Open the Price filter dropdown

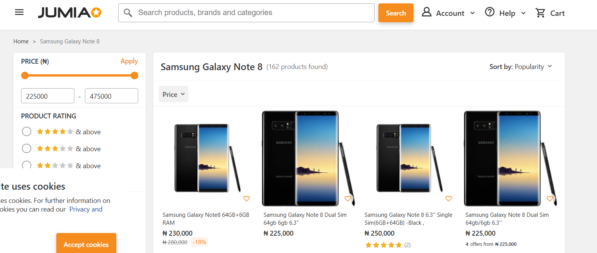pyautogui.click(x=173, y=94)
